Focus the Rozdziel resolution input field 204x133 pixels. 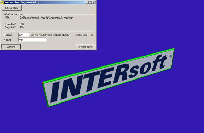(x=23, y=35)
